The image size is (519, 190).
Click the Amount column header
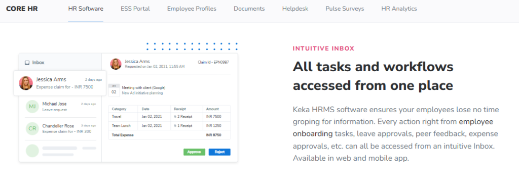(x=212, y=109)
